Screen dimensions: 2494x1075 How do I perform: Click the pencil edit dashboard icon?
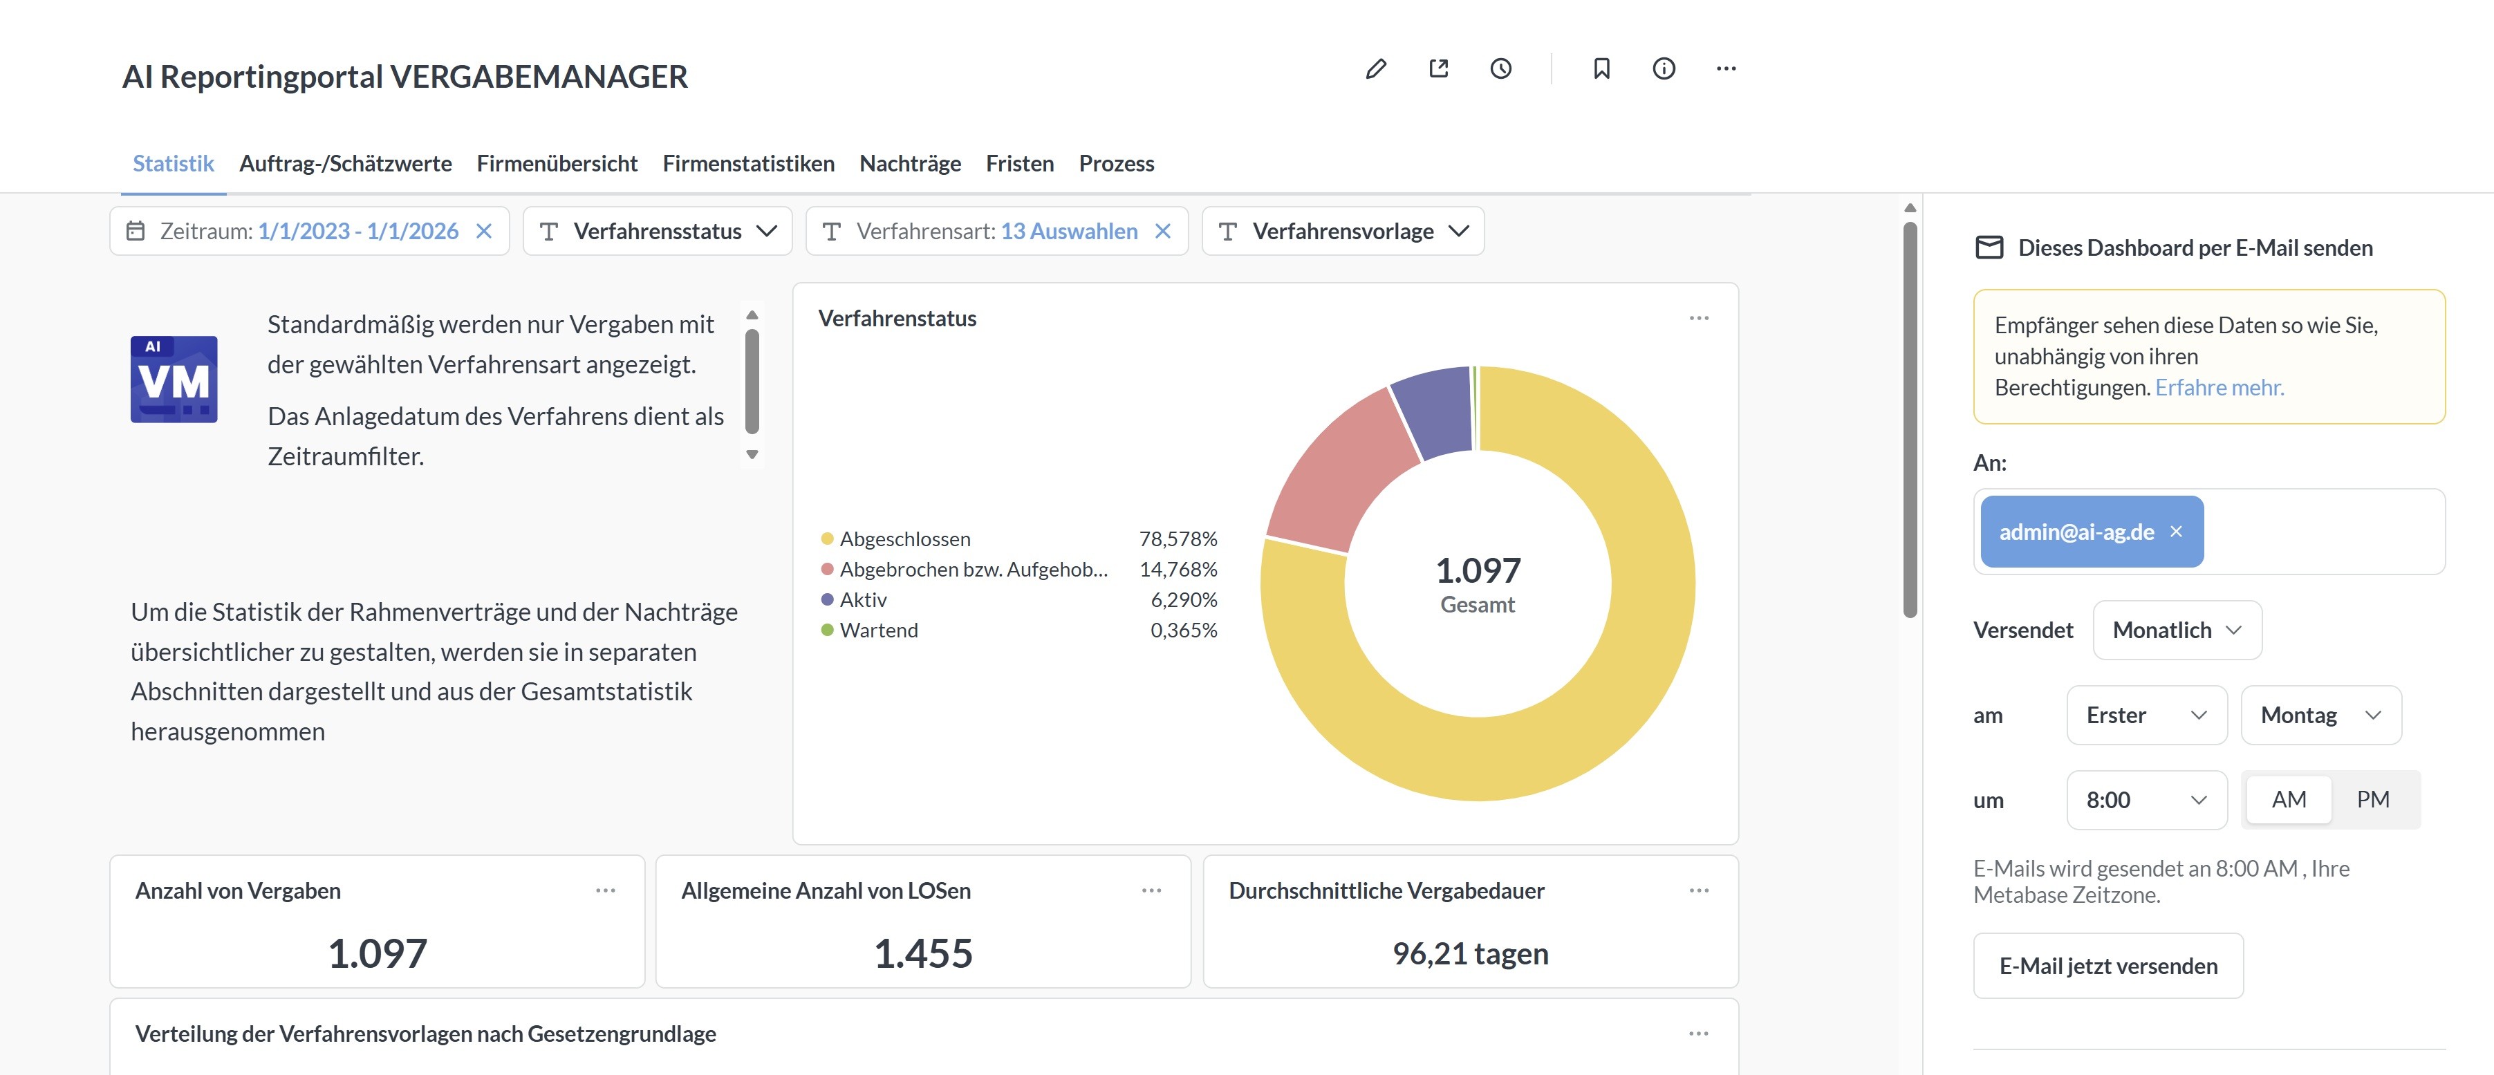(x=1375, y=68)
